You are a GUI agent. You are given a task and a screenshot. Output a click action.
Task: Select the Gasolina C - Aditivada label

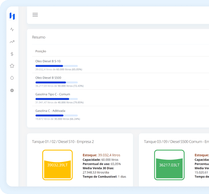pyautogui.click(x=50, y=111)
